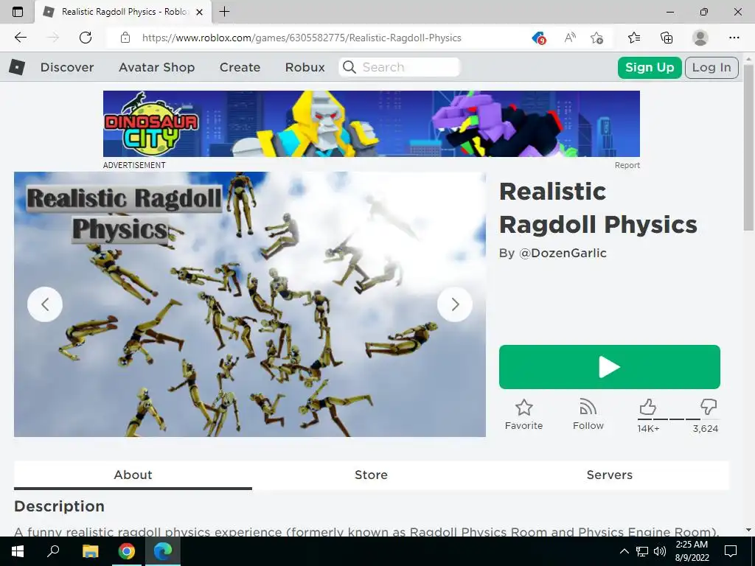Open Google Chrome from the taskbar
755x566 pixels.
[x=127, y=551]
